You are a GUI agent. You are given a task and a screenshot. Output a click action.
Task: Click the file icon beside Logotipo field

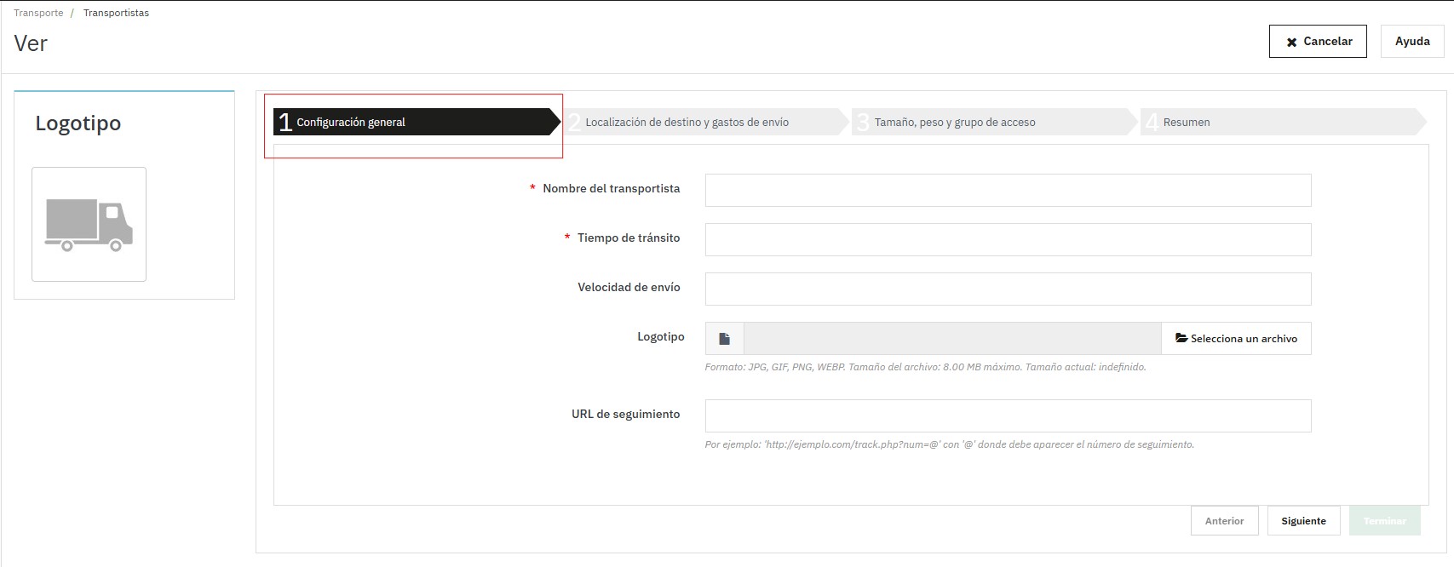pos(724,339)
